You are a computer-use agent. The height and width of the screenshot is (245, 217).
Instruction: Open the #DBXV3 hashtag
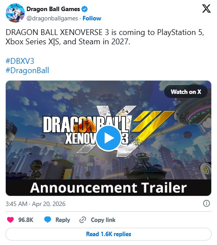[20, 61]
